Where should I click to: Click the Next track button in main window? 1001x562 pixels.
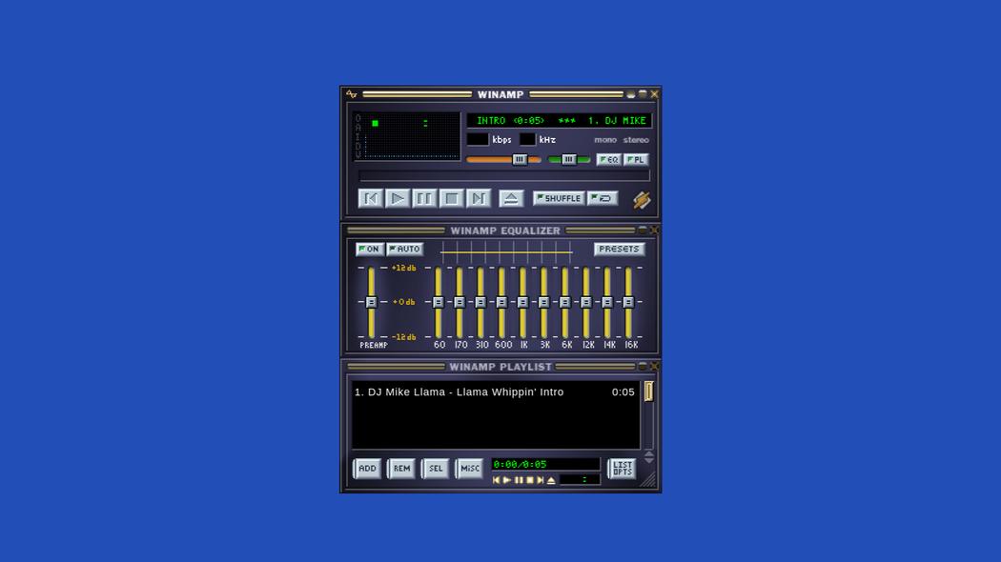[x=479, y=198]
